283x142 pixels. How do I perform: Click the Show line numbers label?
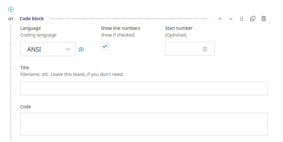pos(120,28)
